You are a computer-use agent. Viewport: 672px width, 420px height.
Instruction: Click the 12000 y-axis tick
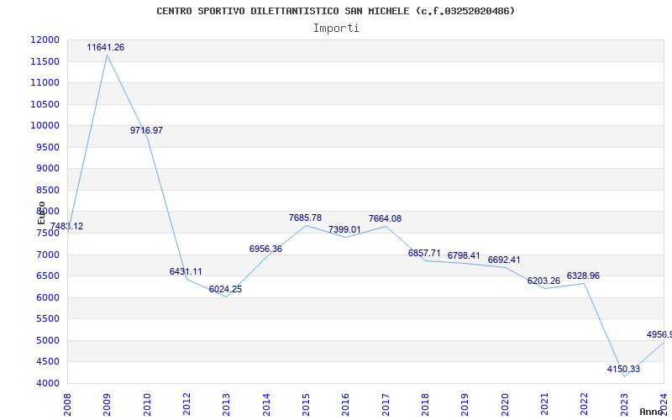pyautogui.click(x=45, y=39)
